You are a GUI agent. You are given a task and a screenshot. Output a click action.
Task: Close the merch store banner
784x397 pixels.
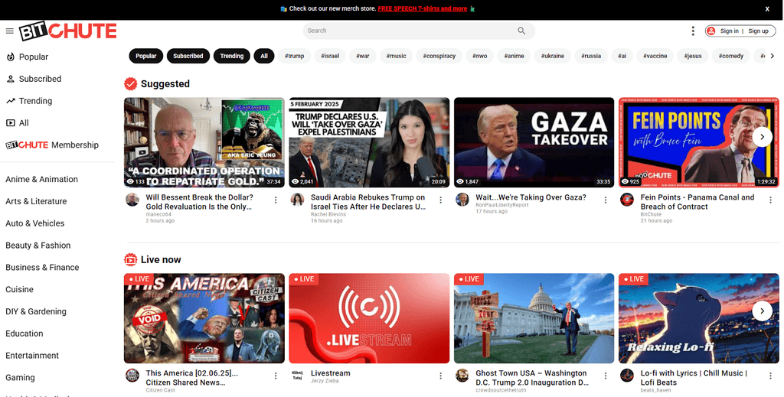(767, 9)
